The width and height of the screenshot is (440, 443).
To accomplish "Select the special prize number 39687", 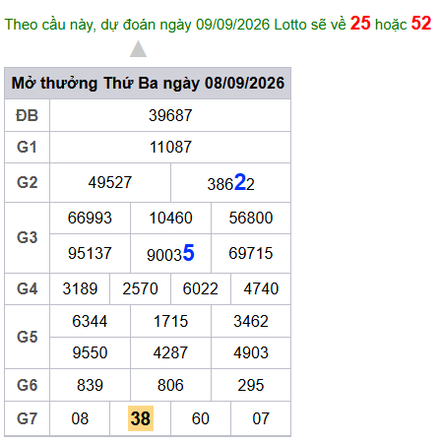I will [170, 115].
